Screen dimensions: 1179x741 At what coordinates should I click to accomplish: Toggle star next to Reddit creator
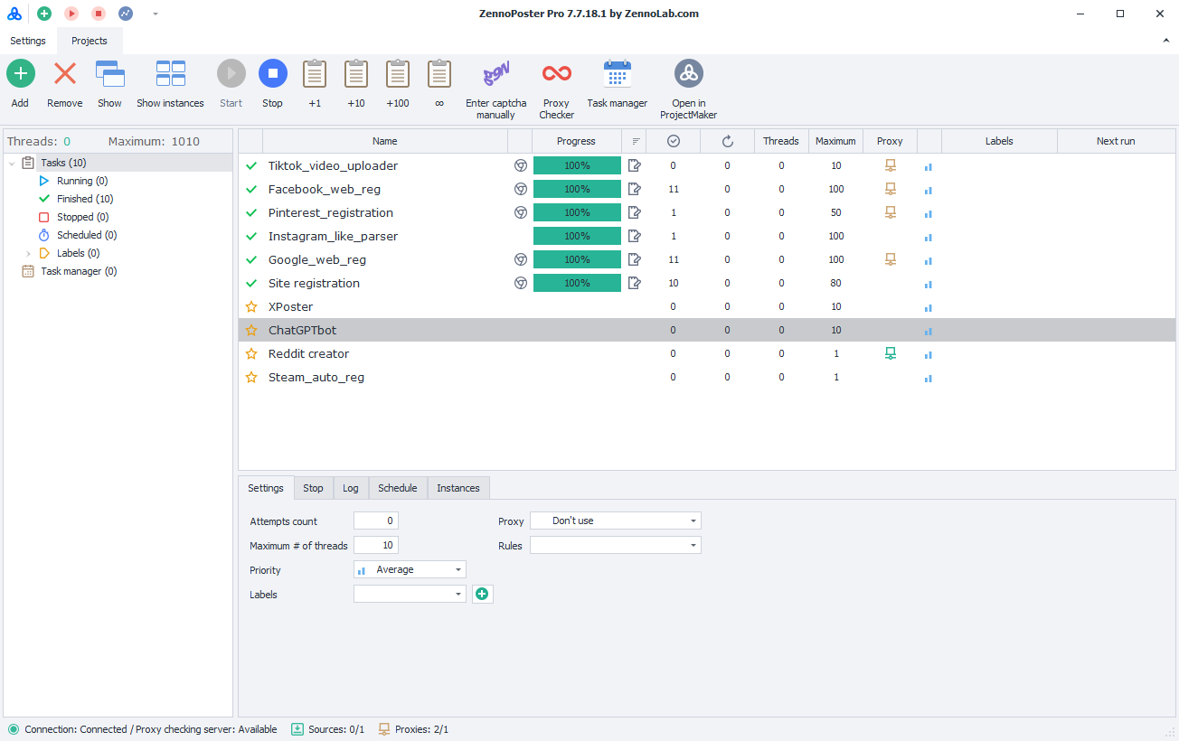pos(251,354)
